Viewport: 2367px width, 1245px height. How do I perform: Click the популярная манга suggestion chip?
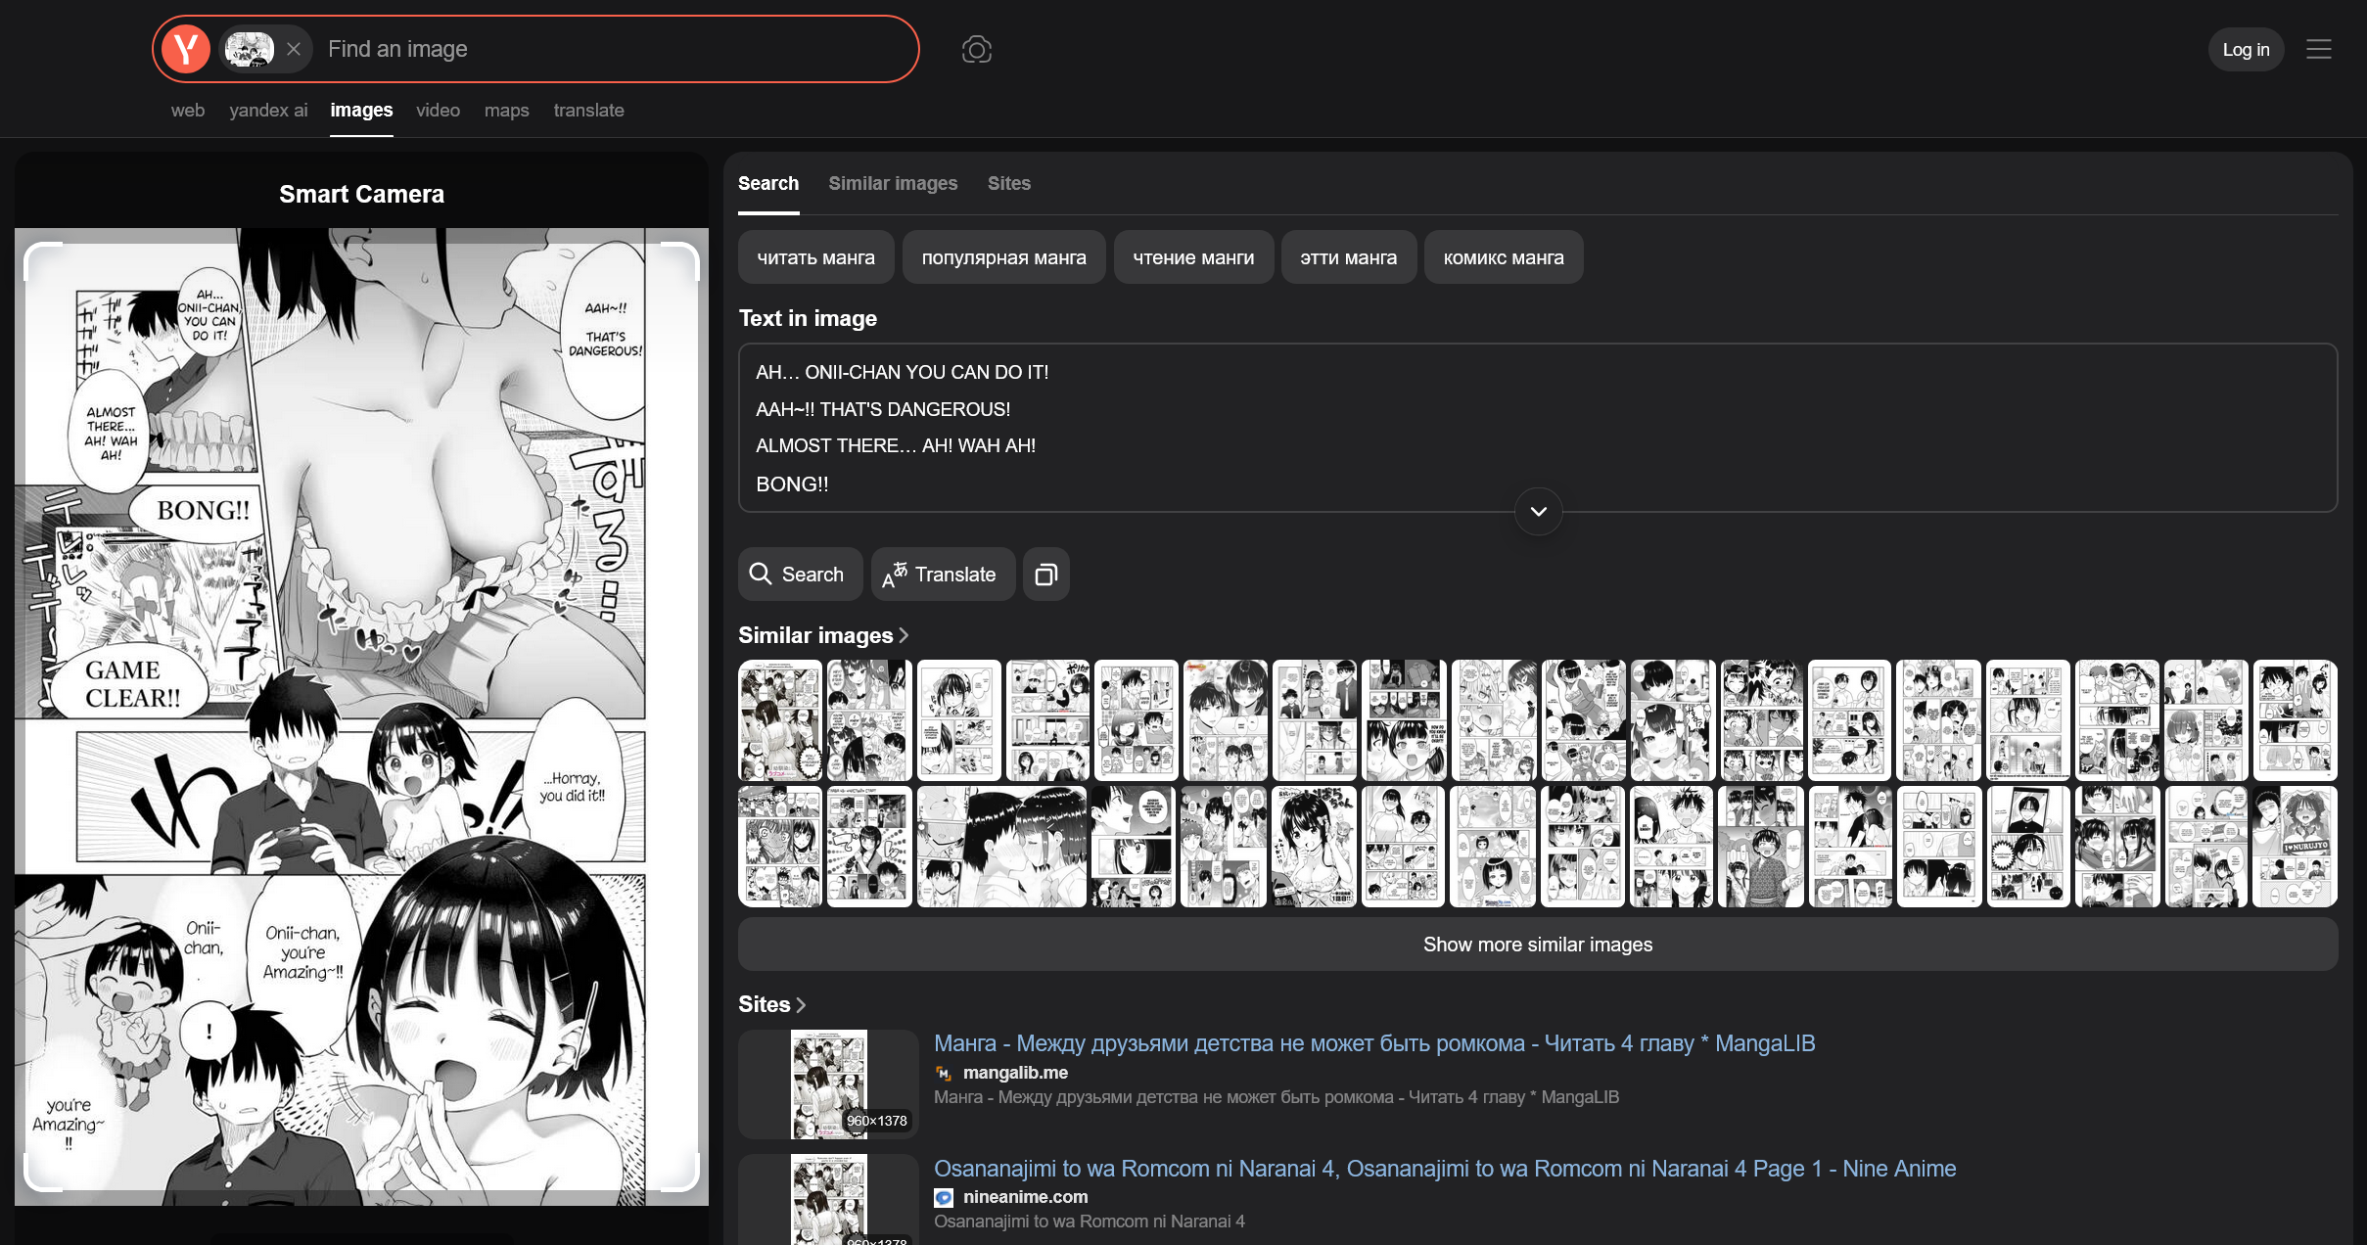pos(1003,257)
